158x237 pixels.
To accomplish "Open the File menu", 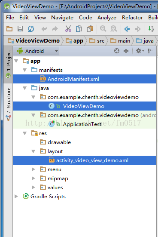I will point(10,18).
